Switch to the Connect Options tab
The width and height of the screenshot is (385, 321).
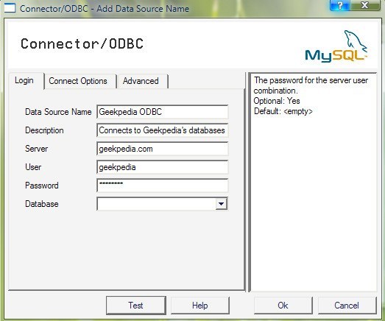(x=78, y=81)
